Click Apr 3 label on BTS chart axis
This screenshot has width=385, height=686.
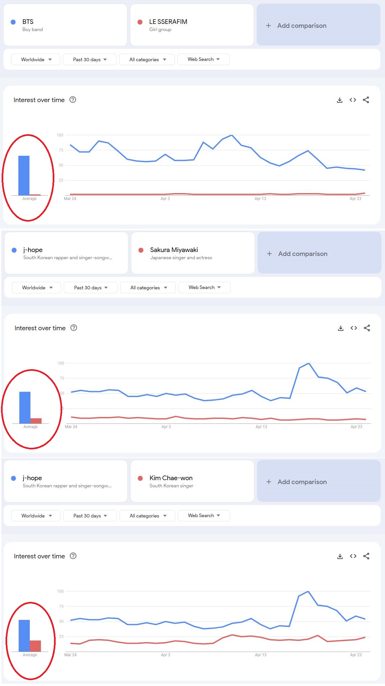click(165, 199)
